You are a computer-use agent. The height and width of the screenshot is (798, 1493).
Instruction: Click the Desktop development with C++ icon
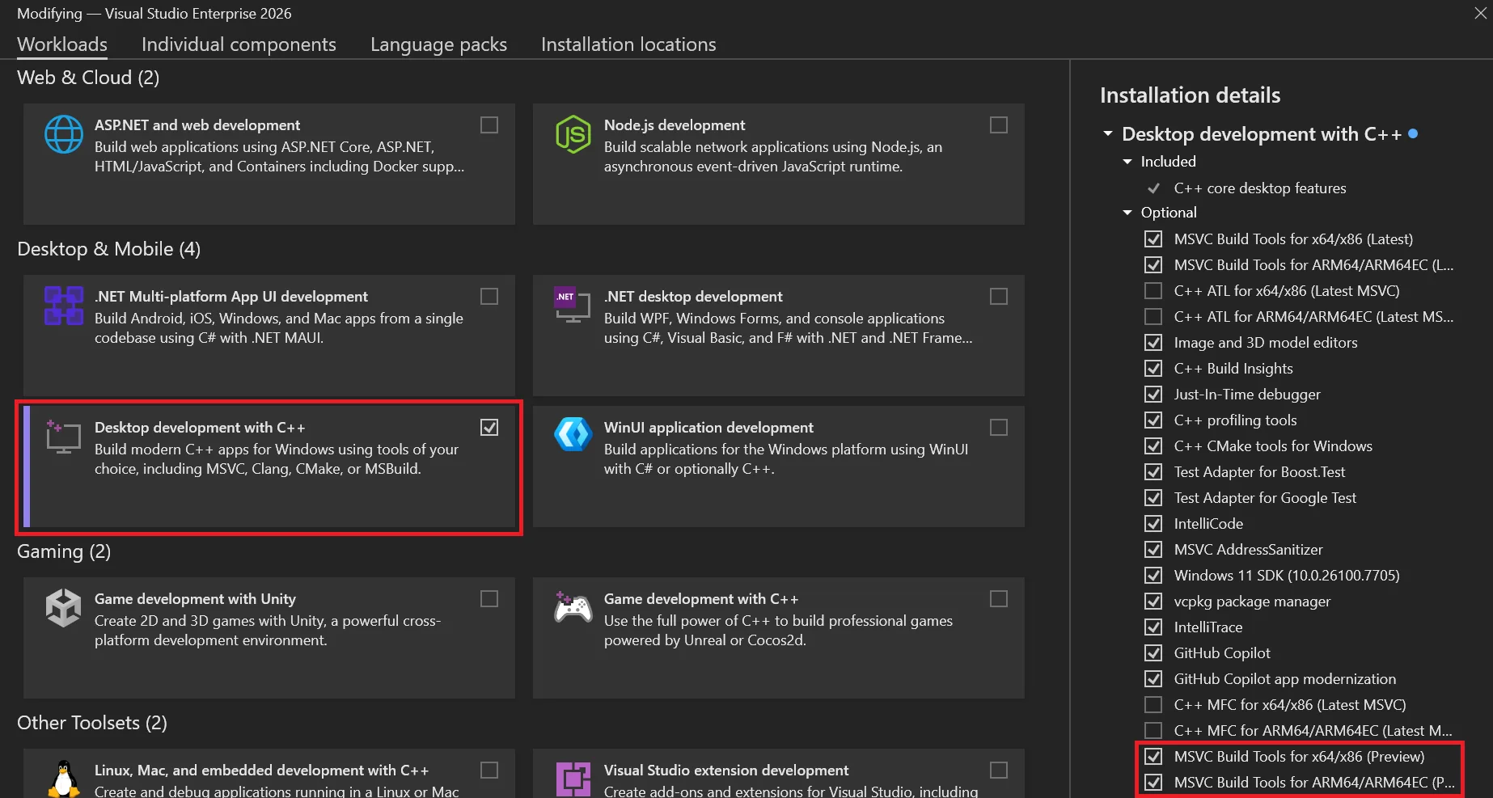point(63,437)
